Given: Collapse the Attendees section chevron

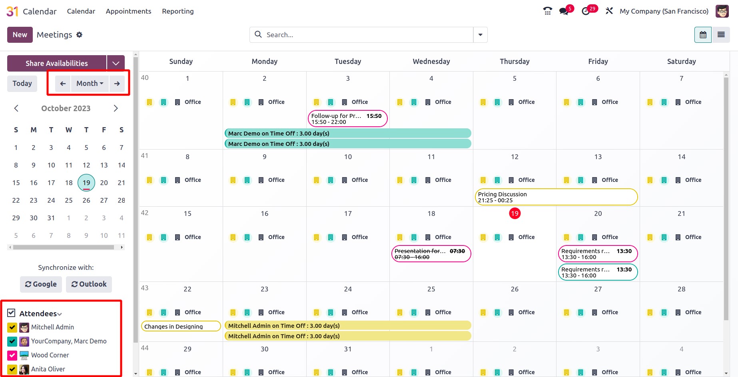Looking at the screenshot, I should point(60,314).
